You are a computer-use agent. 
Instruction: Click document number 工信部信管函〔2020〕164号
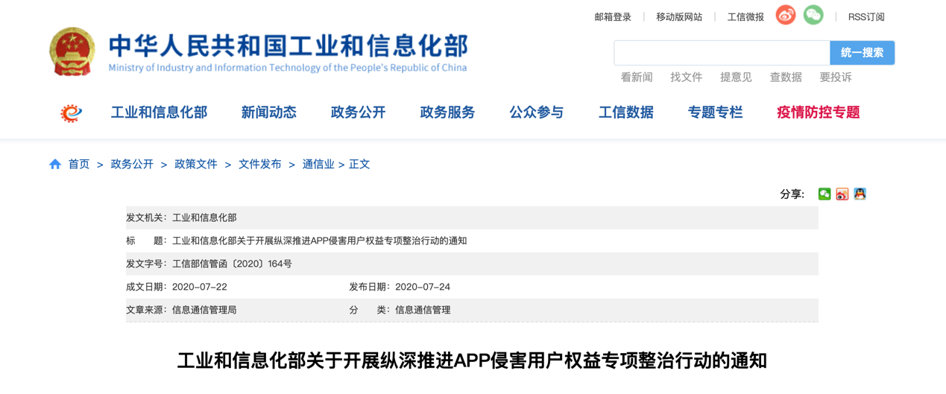tap(232, 264)
